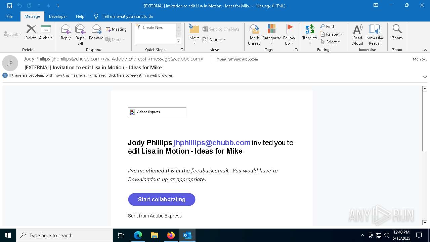This screenshot has width=430, height=242.
Task: Open Customize Quick Access Toolbar dropdown
Action: tap(58, 6)
